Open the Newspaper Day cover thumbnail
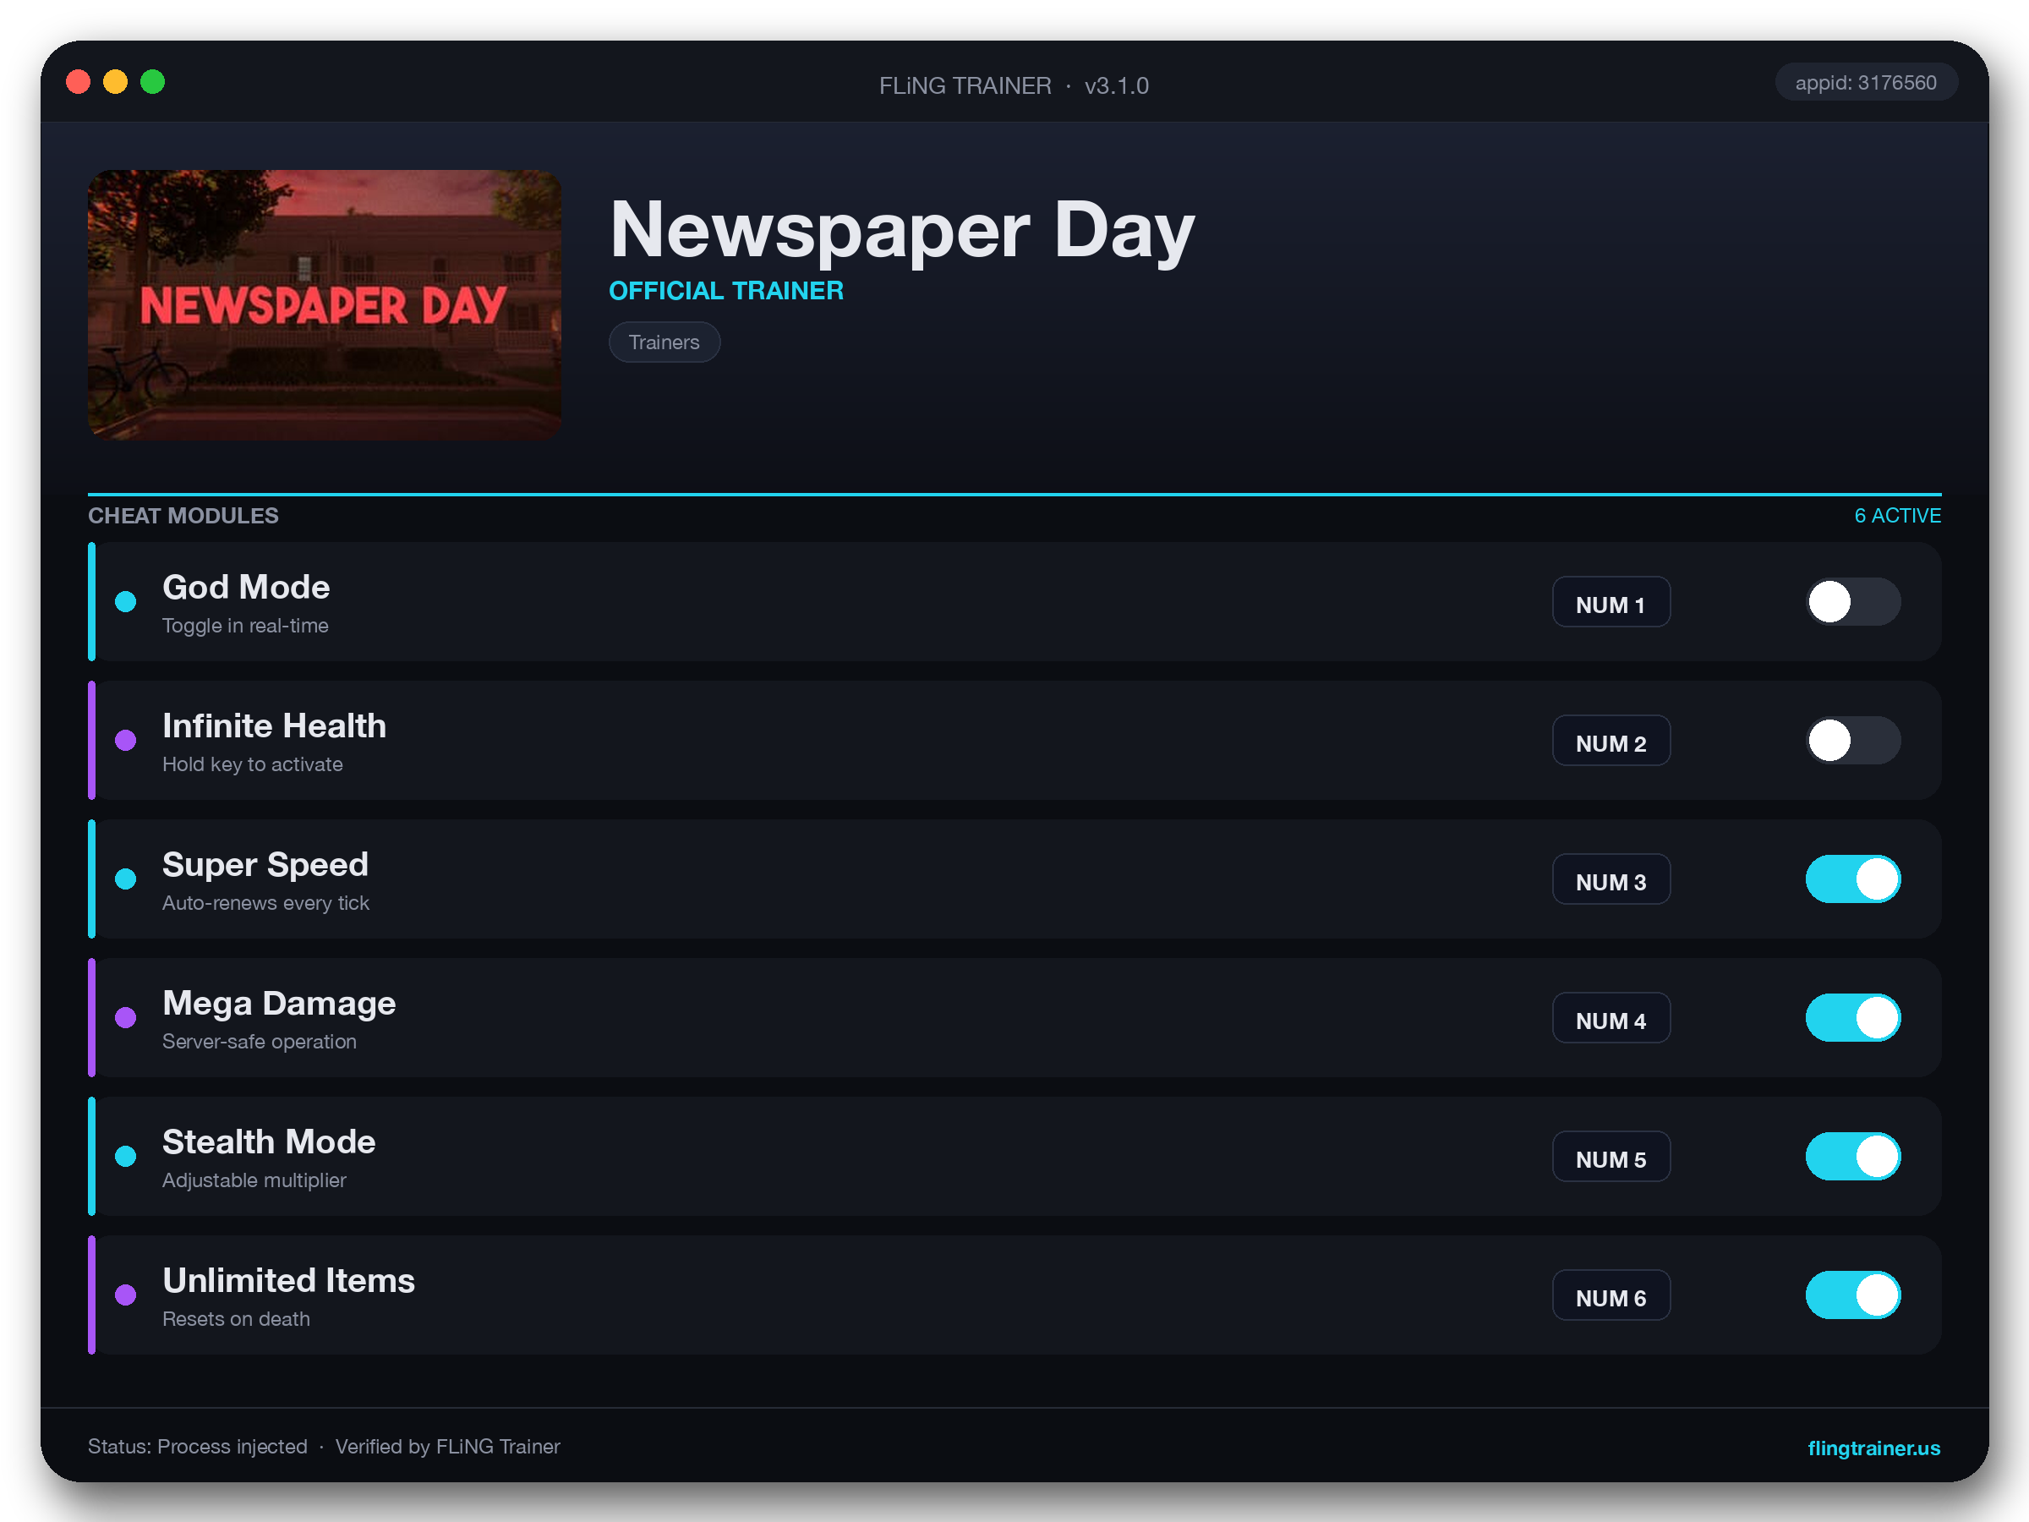Viewport: 2029px width, 1522px height. 324,304
